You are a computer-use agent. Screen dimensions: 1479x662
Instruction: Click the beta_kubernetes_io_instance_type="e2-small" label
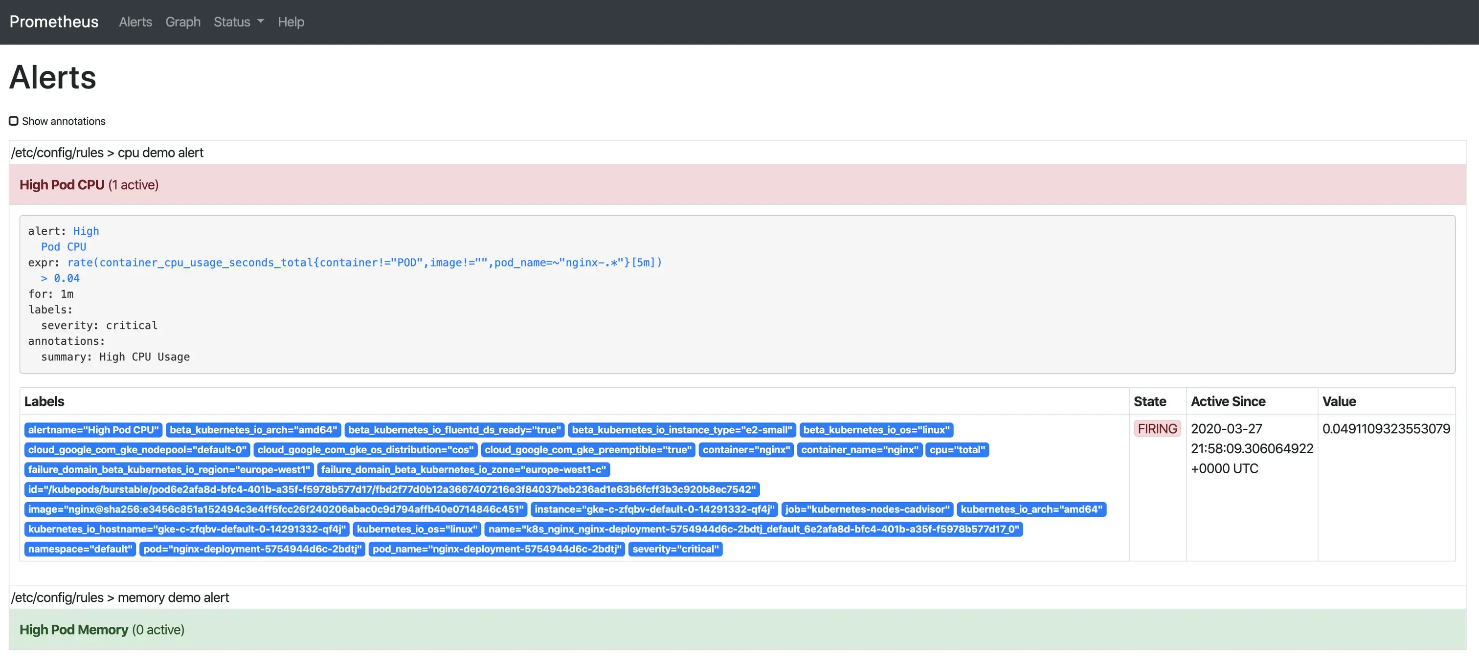click(x=681, y=430)
